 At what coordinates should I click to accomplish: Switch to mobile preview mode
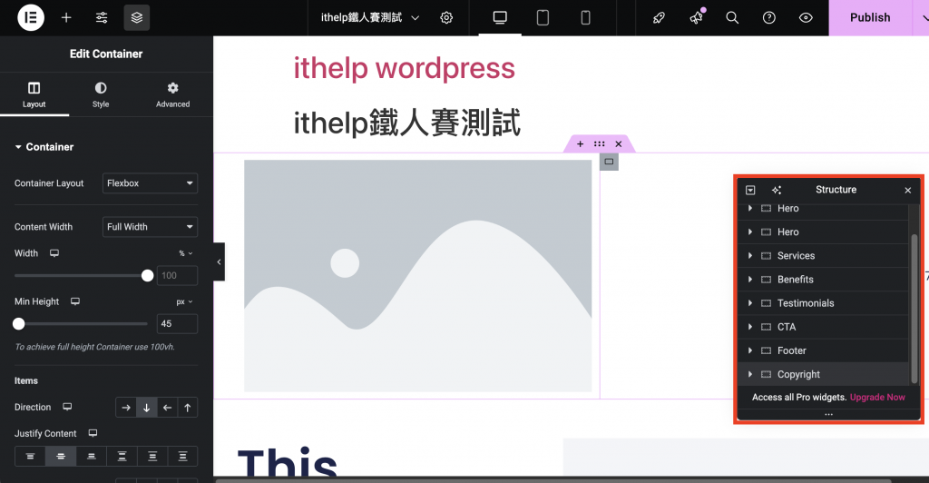(585, 18)
